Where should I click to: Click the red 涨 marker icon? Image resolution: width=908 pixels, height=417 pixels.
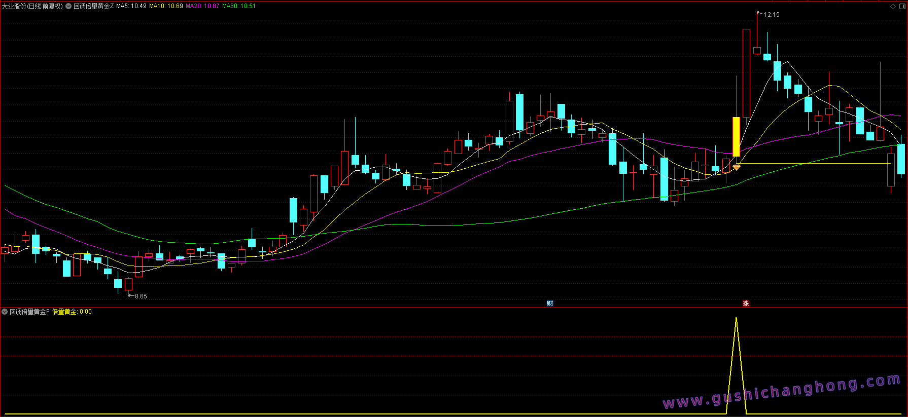pyautogui.click(x=746, y=303)
